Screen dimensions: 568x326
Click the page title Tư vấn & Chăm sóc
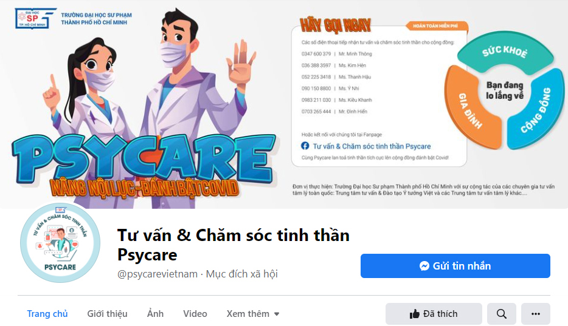[234, 245]
